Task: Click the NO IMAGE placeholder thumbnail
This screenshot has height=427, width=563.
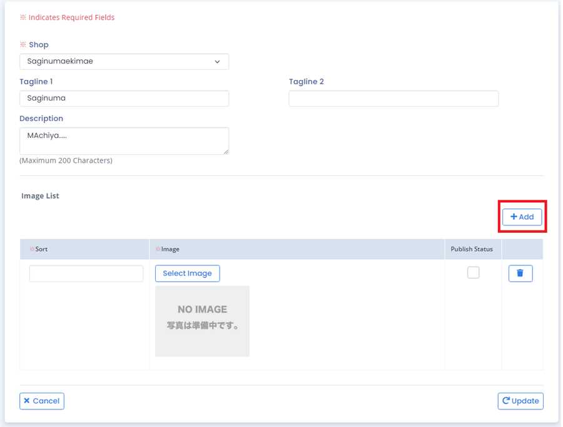Action: (x=202, y=321)
